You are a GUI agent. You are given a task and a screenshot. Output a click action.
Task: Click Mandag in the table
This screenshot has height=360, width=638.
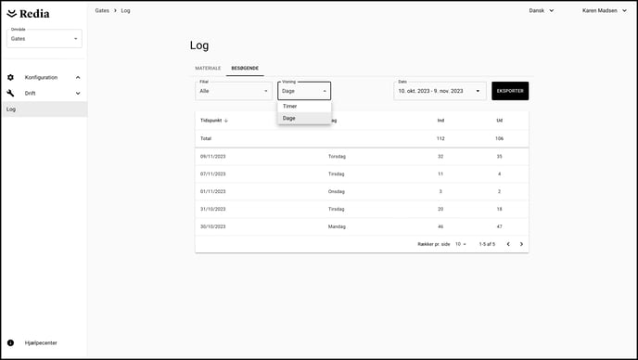click(x=337, y=226)
